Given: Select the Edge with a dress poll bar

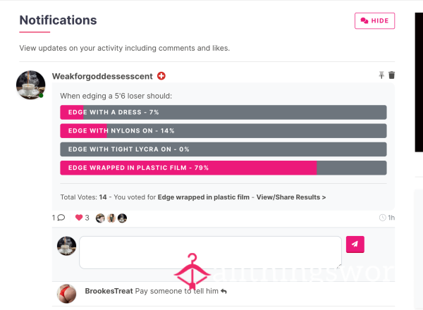Looking at the screenshot, I should click(223, 112).
